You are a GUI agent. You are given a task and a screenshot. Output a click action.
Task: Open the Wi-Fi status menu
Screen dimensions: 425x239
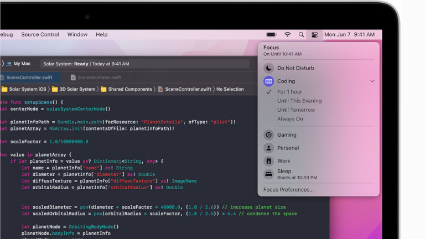288,34
